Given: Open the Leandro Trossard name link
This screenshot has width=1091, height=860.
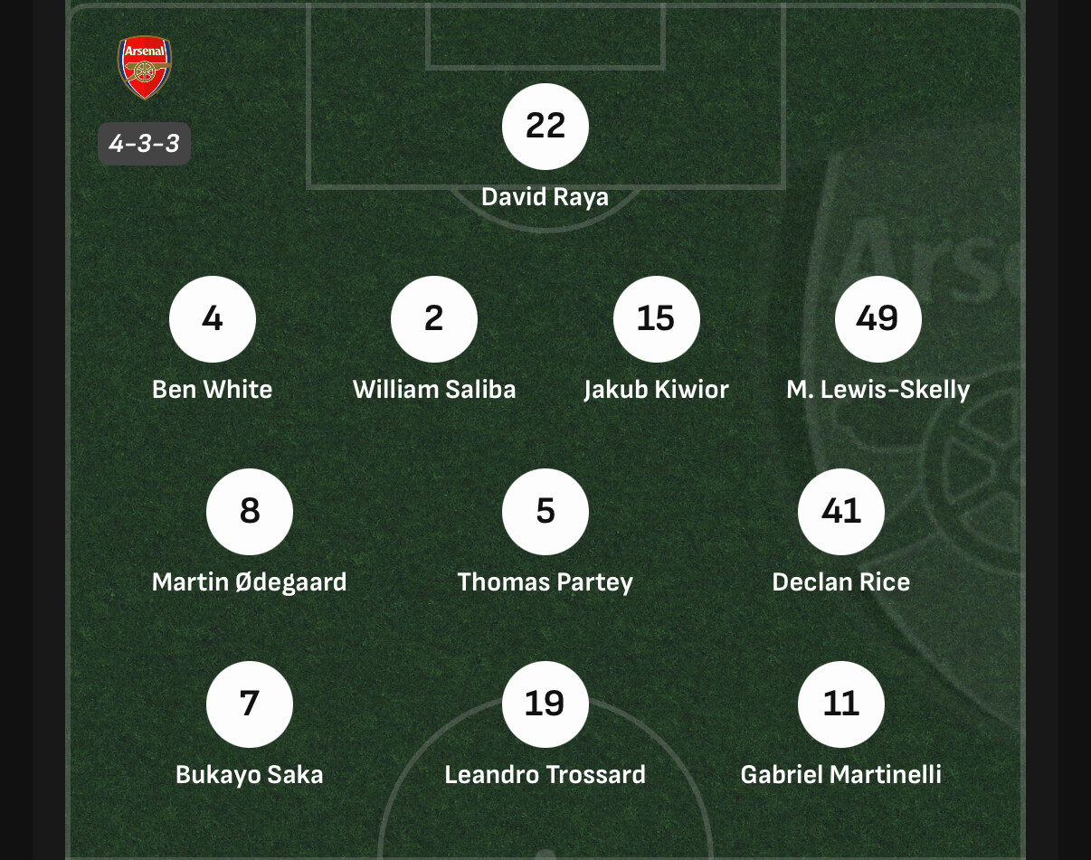Looking at the screenshot, I should coord(545,775).
